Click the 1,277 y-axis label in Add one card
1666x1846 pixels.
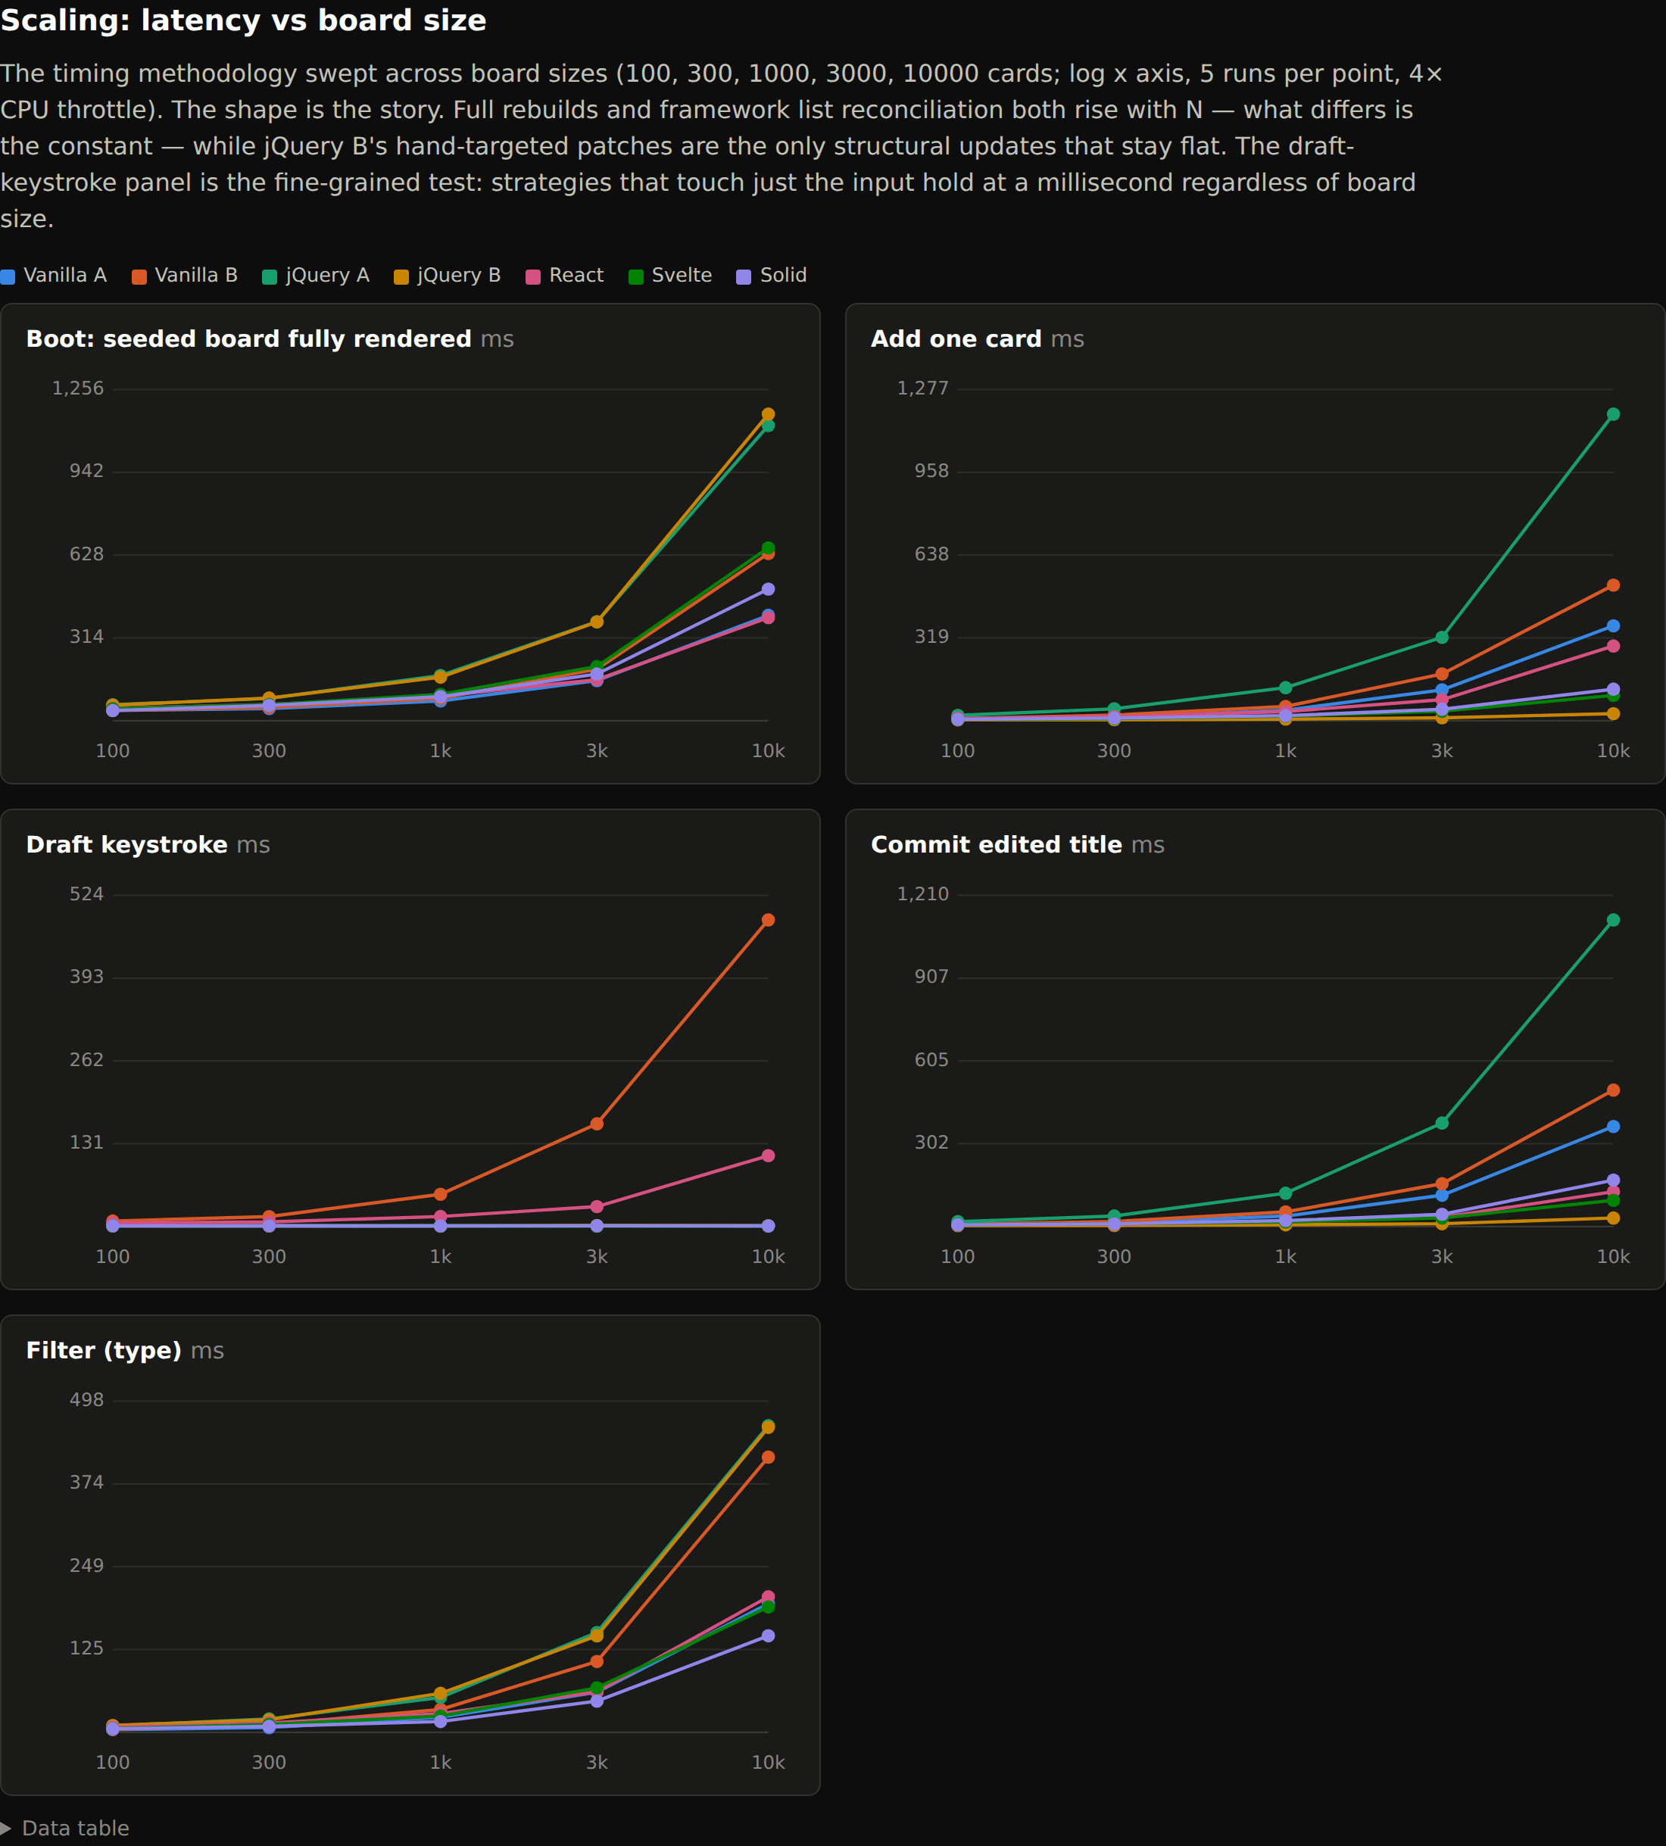pyautogui.click(x=922, y=389)
